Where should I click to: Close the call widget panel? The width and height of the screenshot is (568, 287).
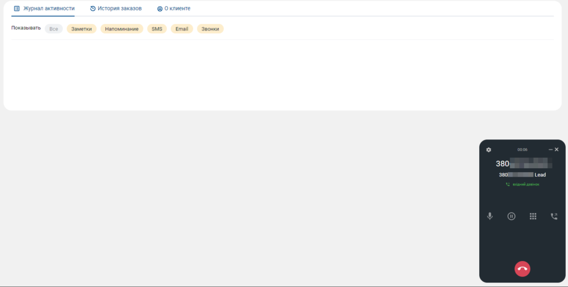tap(557, 150)
